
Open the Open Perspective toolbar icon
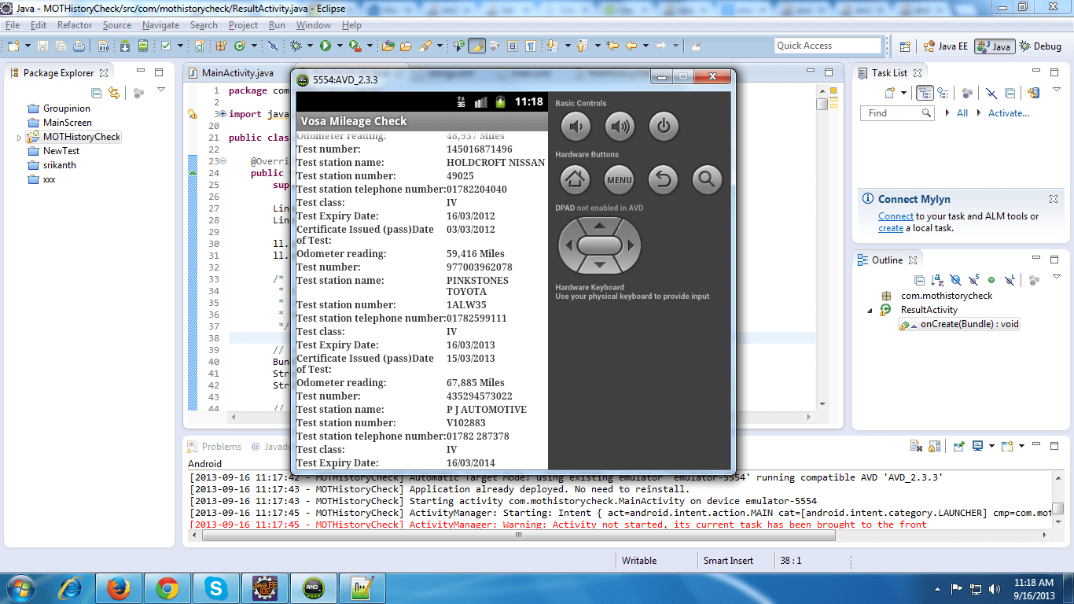pos(905,46)
